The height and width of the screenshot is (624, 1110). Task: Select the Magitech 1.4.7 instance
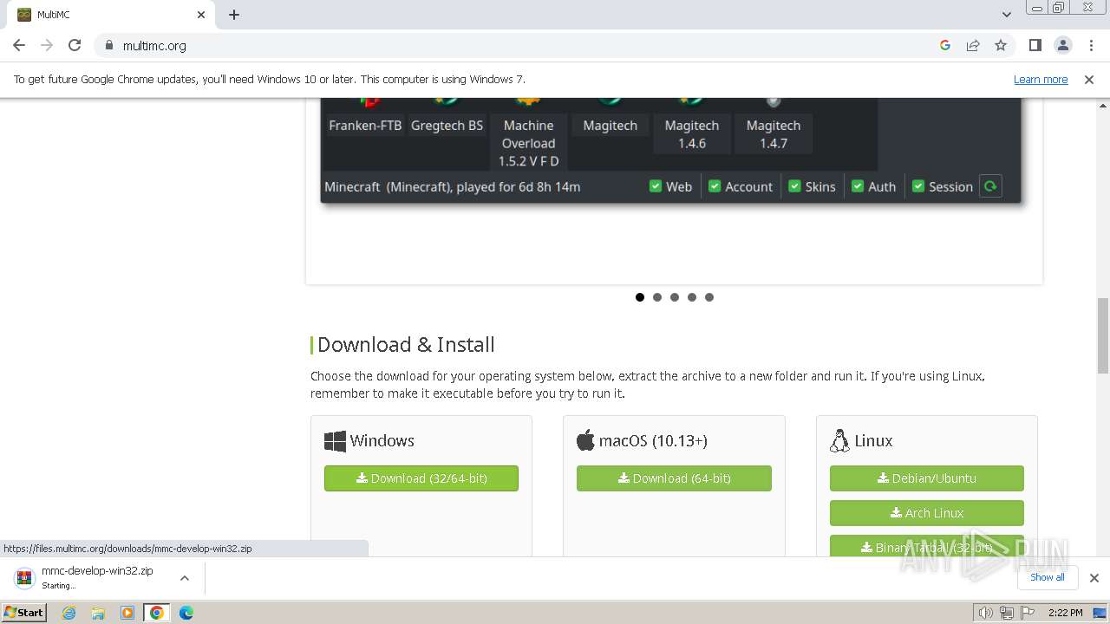point(774,134)
